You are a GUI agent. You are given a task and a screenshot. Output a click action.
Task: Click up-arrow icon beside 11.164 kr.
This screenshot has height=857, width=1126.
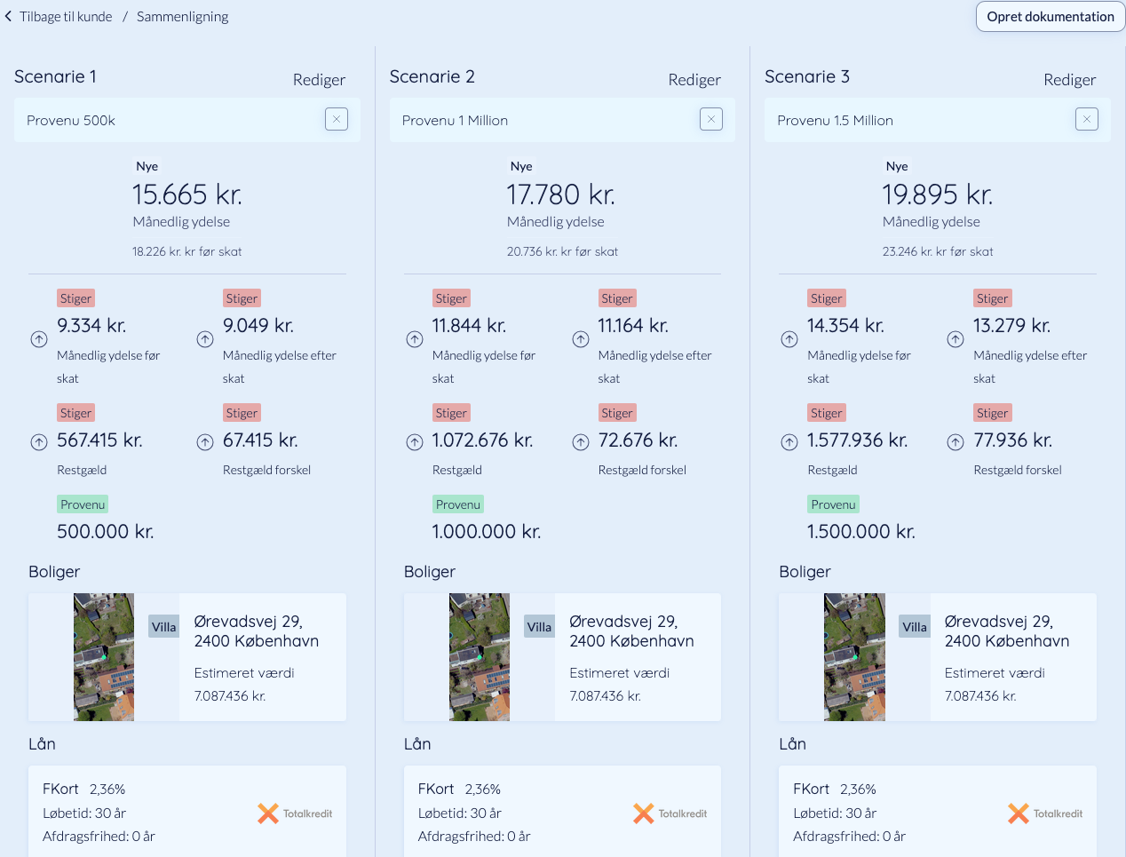tap(581, 339)
